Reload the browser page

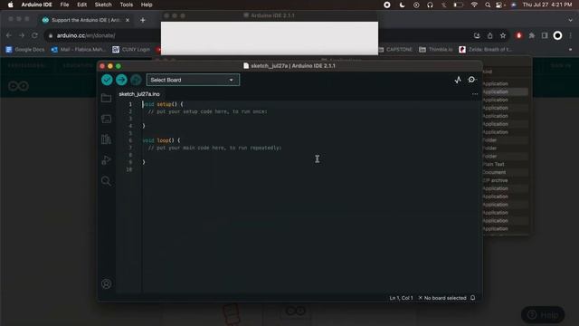34,35
